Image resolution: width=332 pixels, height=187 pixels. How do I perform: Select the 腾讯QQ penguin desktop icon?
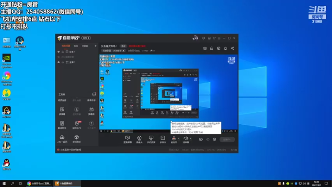pyautogui.click(x=7, y=165)
